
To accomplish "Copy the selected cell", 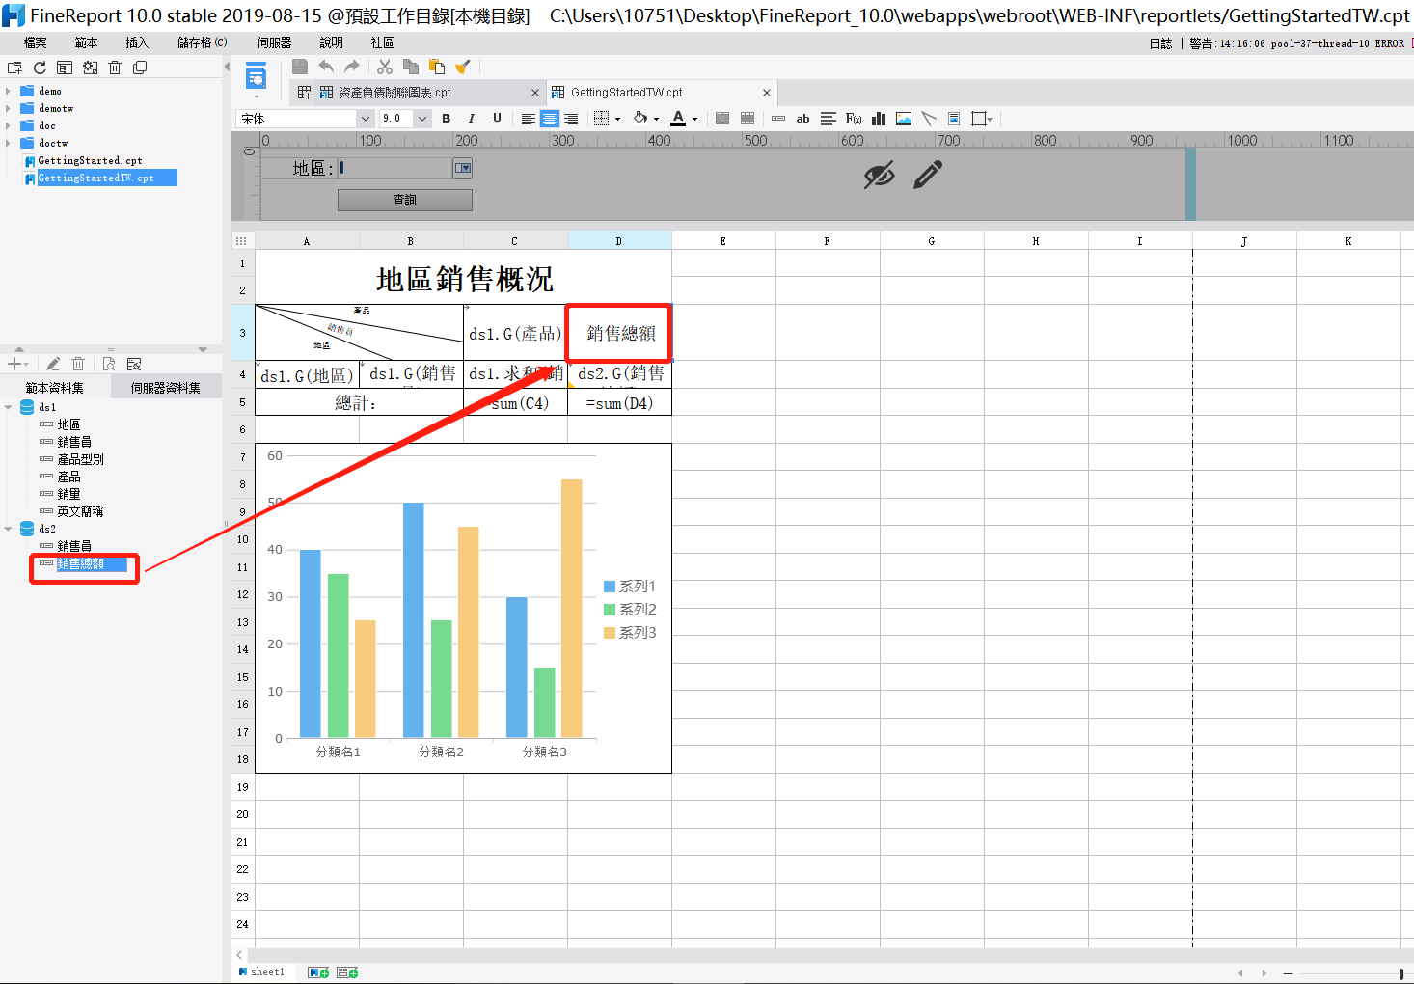I will [x=411, y=67].
